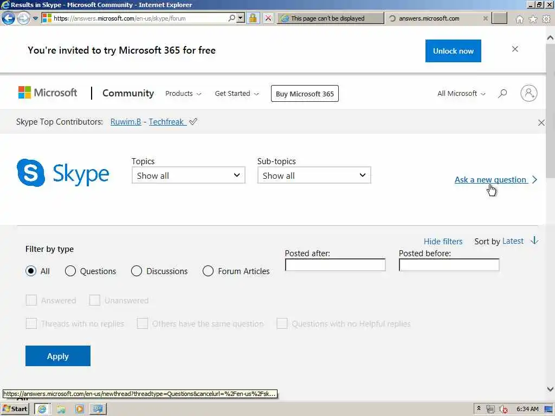555x416 pixels.
Task: Open site search magnifier icon
Action: pos(502,93)
